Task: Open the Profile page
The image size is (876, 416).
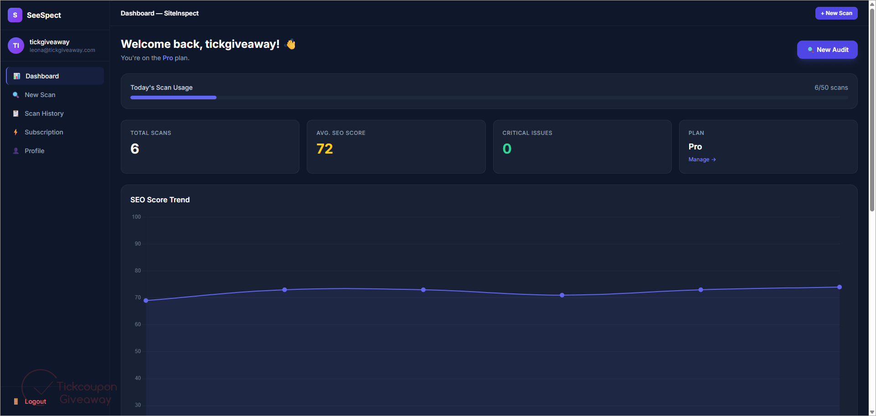Action: pyautogui.click(x=55, y=151)
